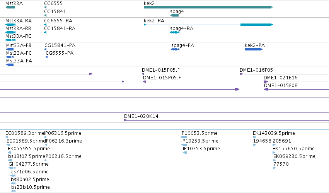Screen dimensions: 329x193
Task: Click the DME1-020K14 clone start arrow
Action: point(126,120)
